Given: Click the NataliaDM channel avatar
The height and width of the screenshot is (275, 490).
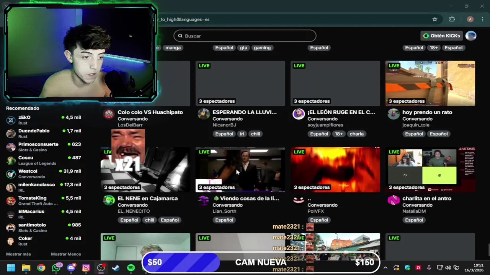Looking at the screenshot, I should [394, 200].
